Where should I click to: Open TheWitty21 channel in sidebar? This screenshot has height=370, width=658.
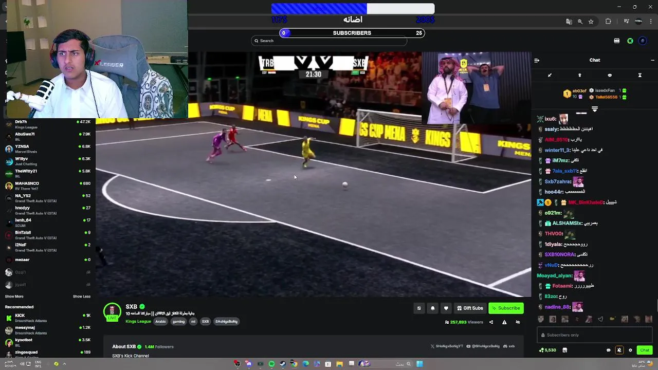tap(47, 173)
